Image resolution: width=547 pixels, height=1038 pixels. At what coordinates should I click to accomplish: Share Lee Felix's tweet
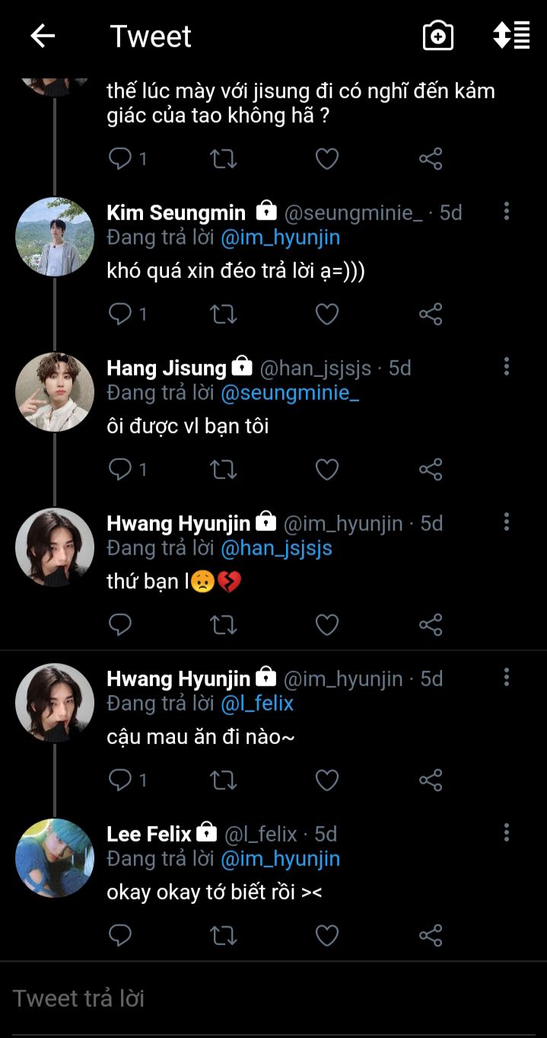tap(431, 935)
